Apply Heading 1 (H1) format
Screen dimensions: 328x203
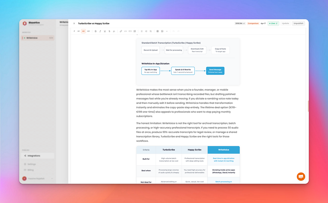pyautogui.click(x=79, y=31)
